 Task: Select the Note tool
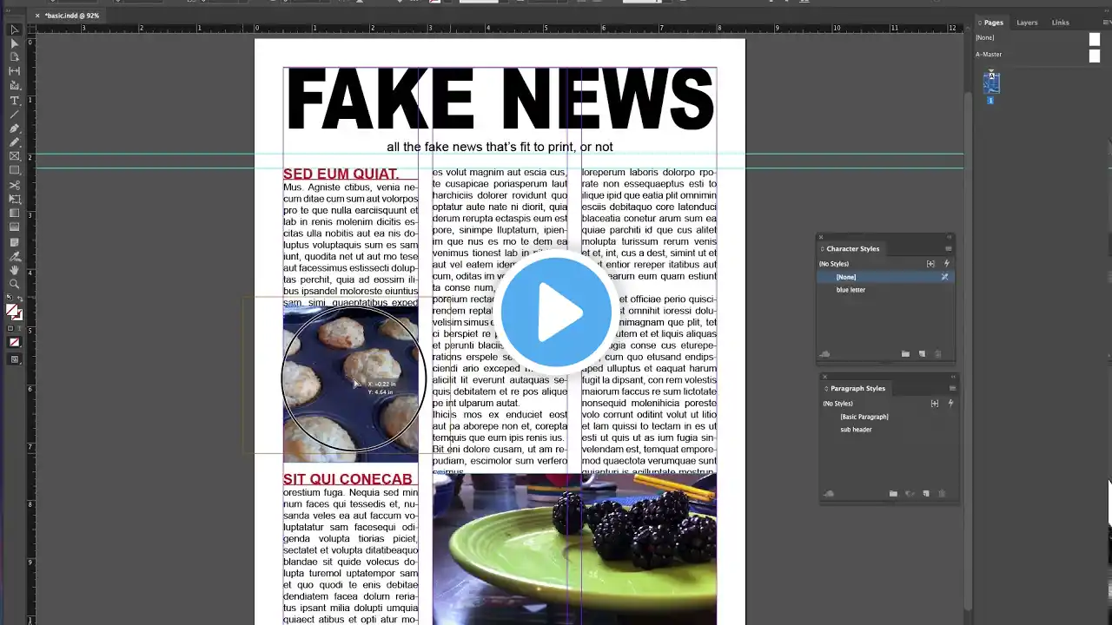pyautogui.click(x=15, y=242)
